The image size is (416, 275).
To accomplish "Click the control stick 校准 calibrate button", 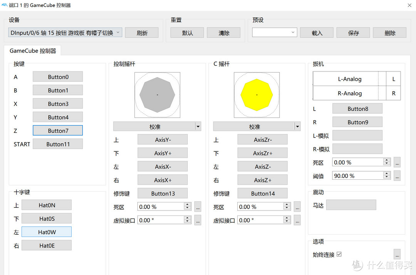I will pos(154,127).
